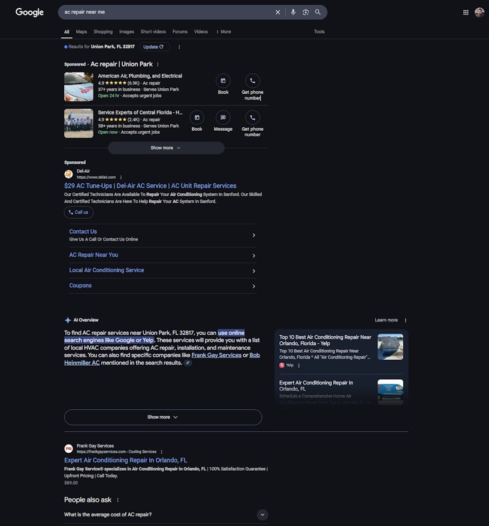Open the Yelp Top 10 result thumbnail
The width and height of the screenshot is (489, 526).
click(x=390, y=347)
